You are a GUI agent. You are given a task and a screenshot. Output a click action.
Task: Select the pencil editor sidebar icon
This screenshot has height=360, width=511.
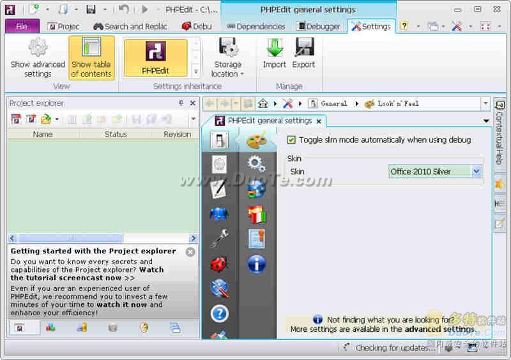[x=219, y=189]
